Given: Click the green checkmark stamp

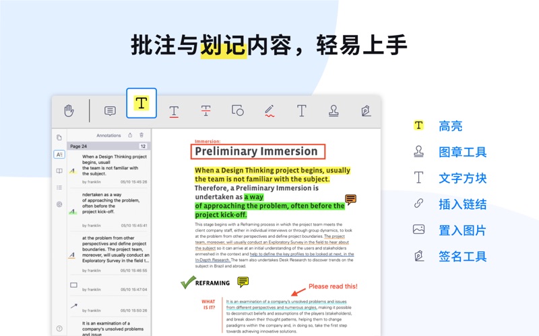Looking at the screenshot, I should point(188,282).
